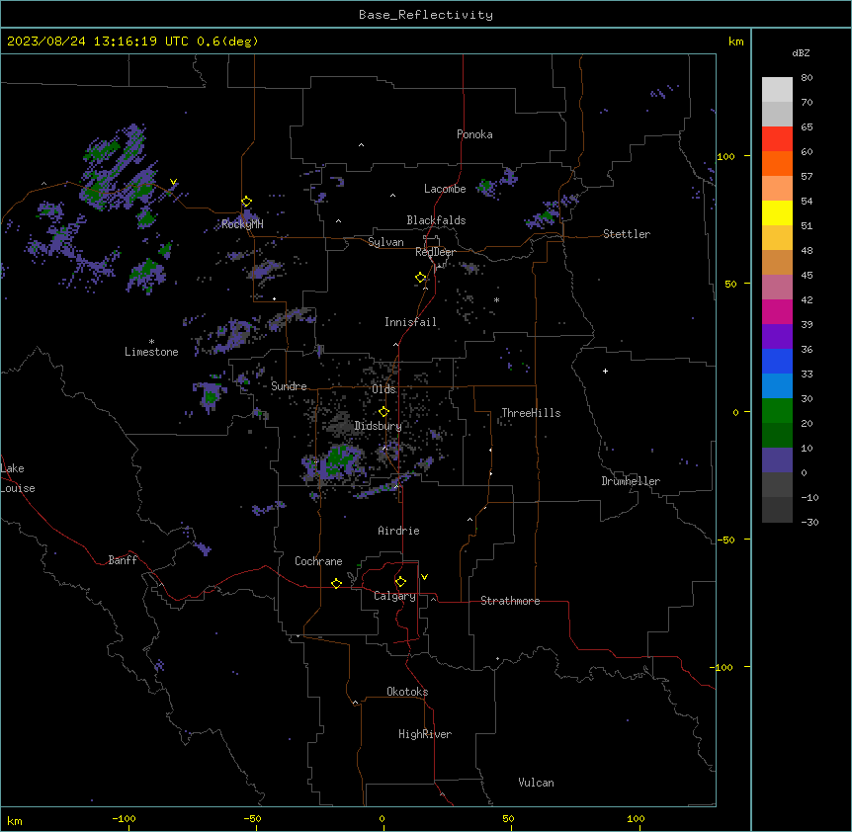The height and width of the screenshot is (832, 852).
Task: Click the Base_Reflectivity title
Action: coord(426,15)
